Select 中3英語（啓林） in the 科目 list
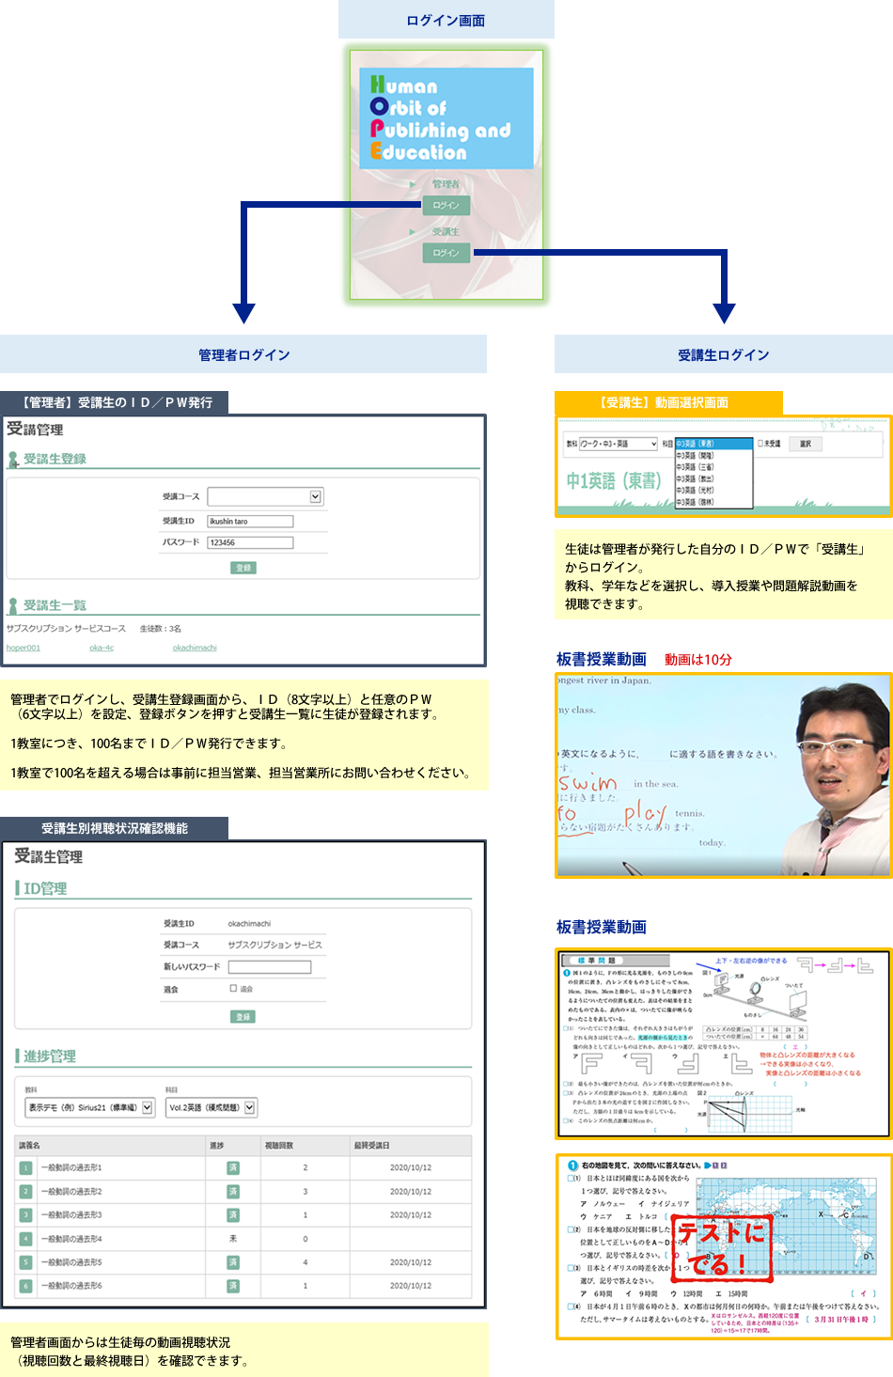893x1377 pixels. click(x=713, y=502)
